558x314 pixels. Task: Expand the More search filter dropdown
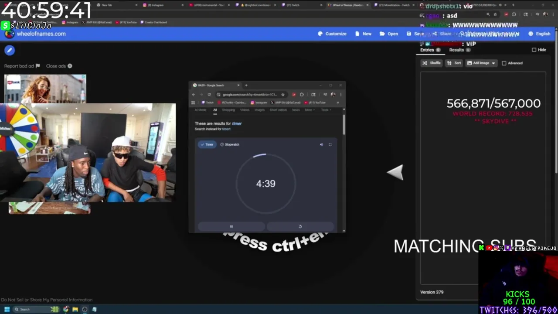pos(309,110)
